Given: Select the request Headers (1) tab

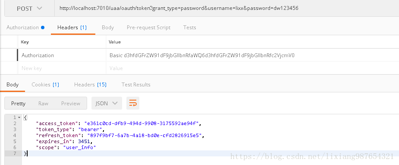Looking at the screenshot, I should coord(72,27).
